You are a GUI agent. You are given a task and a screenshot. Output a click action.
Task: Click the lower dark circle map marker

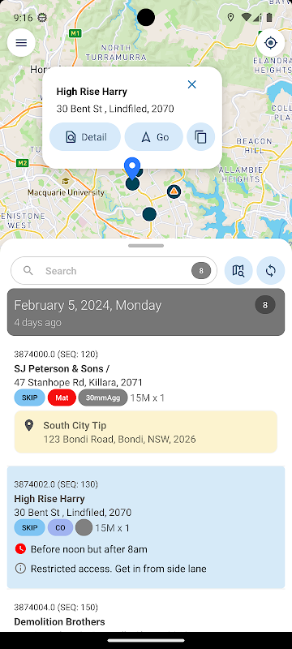[x=149, y=214]
